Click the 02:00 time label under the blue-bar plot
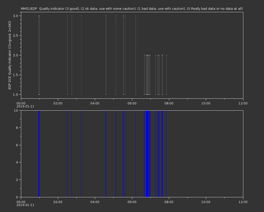 tap(58, 202)
